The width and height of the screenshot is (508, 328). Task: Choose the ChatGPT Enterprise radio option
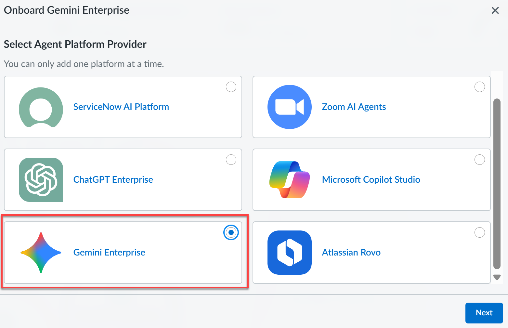click(x=231, y=160)
